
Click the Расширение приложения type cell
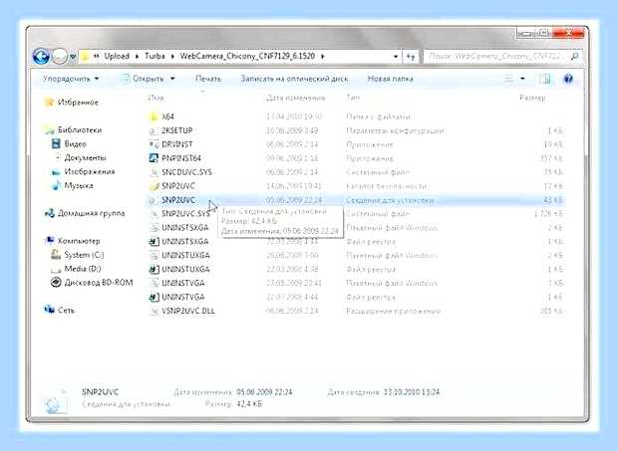393,311
